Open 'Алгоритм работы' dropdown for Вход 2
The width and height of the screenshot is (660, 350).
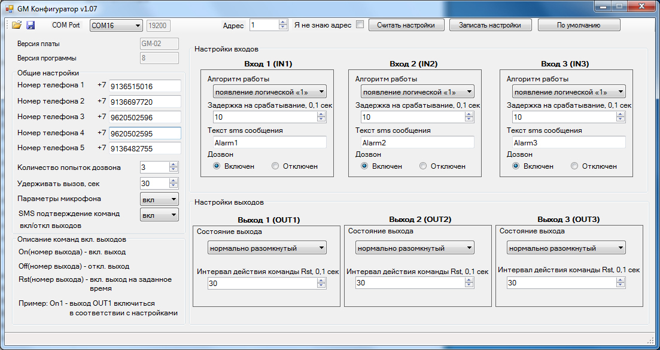pos(417,92)
